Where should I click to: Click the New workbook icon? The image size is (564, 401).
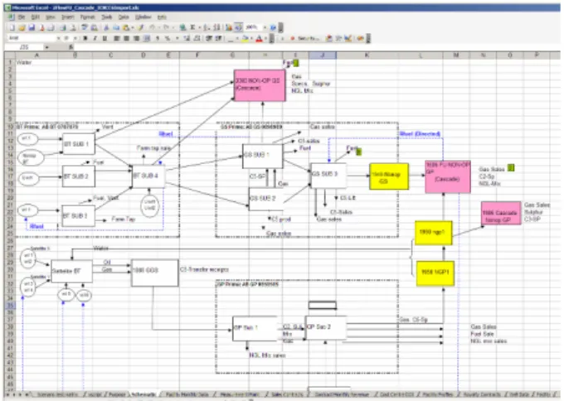point(12,27)
